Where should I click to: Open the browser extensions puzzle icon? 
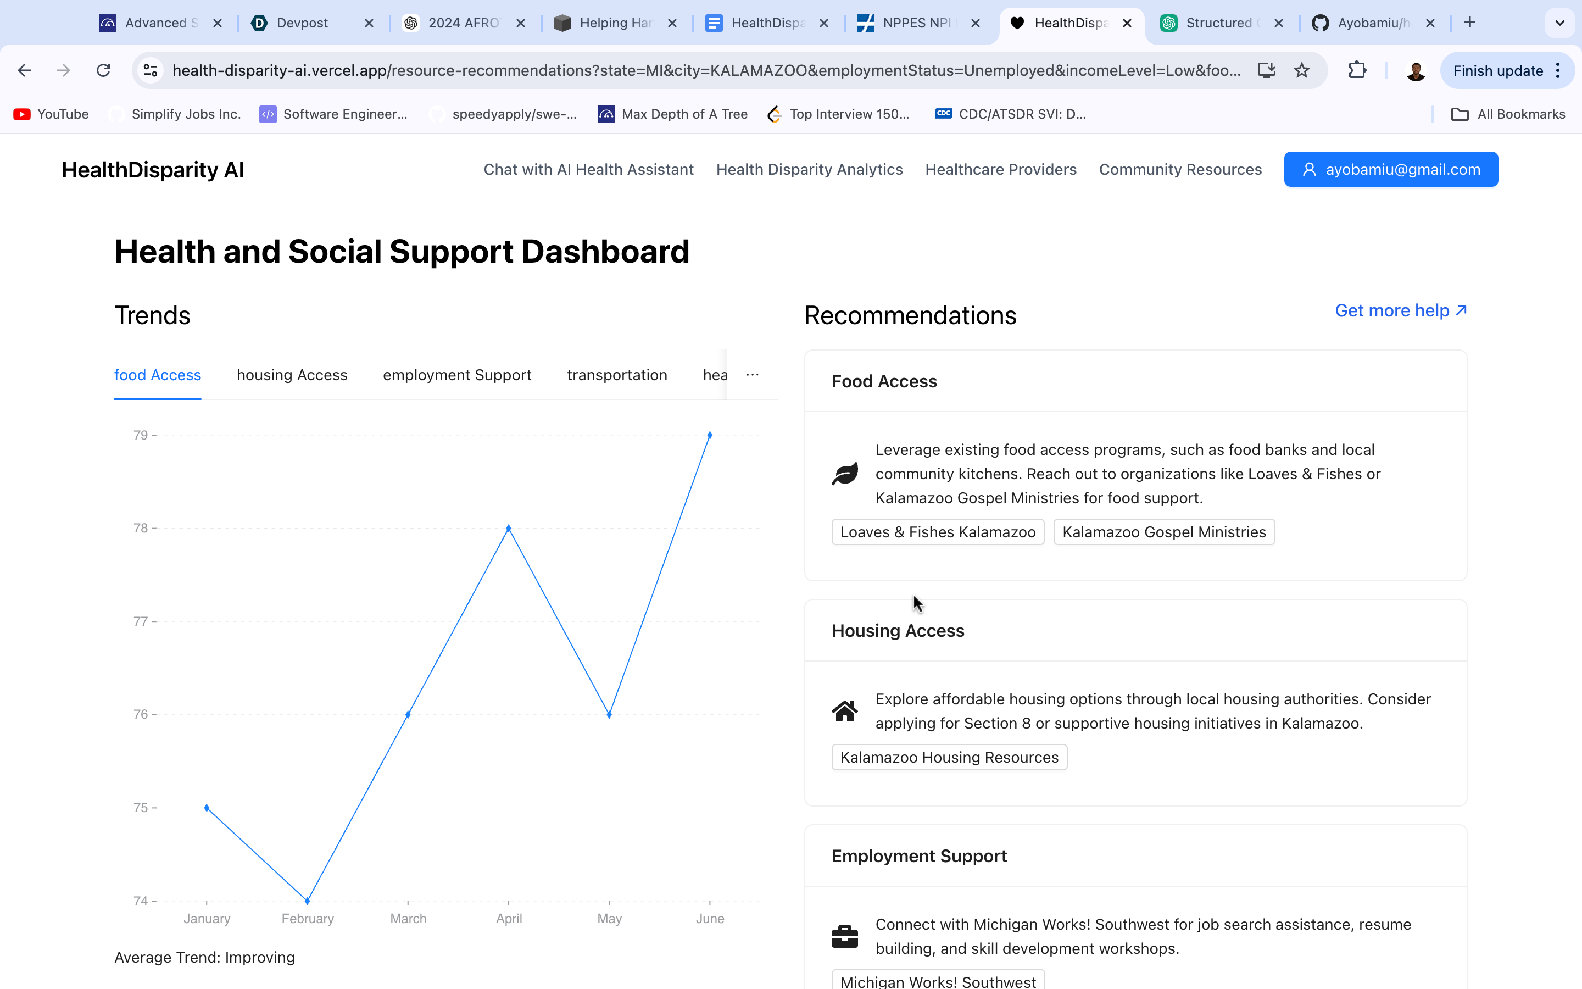[1357, 71]
